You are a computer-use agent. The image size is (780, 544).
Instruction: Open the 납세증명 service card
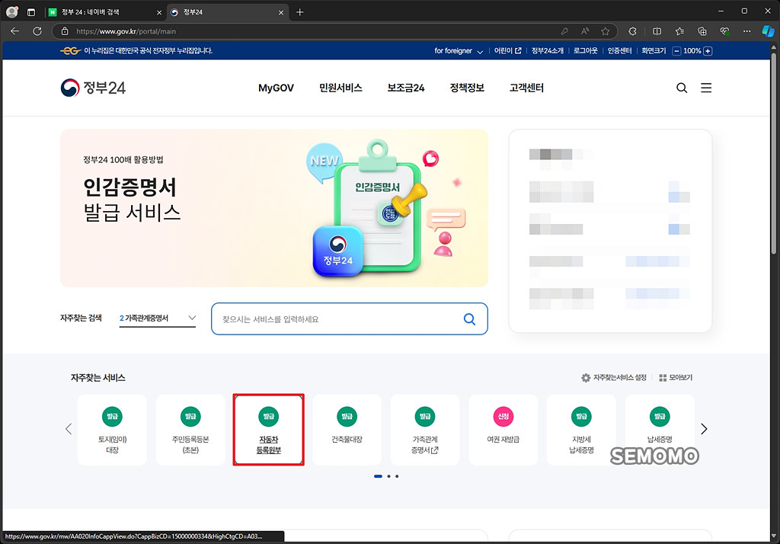(660, 430)
